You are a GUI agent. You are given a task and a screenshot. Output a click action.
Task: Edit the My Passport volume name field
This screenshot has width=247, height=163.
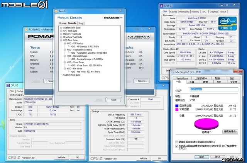[x=214, y=89]
